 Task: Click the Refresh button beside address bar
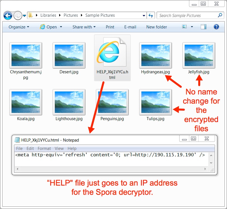click(151, 15)
